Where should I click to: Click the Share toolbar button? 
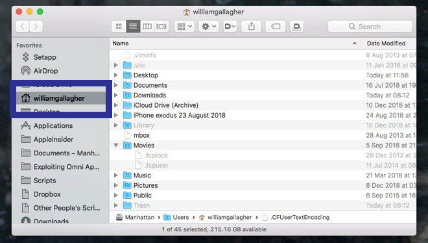point(252,27)
